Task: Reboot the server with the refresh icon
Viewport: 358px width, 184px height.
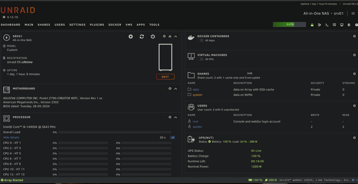Action: [x=142, y=36]
